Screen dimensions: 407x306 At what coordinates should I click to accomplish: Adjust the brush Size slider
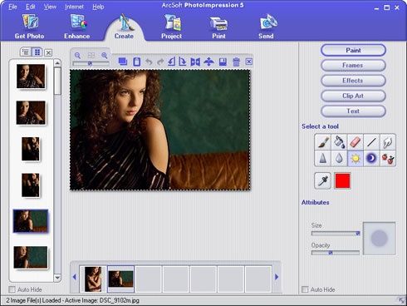tap(336, 234)
